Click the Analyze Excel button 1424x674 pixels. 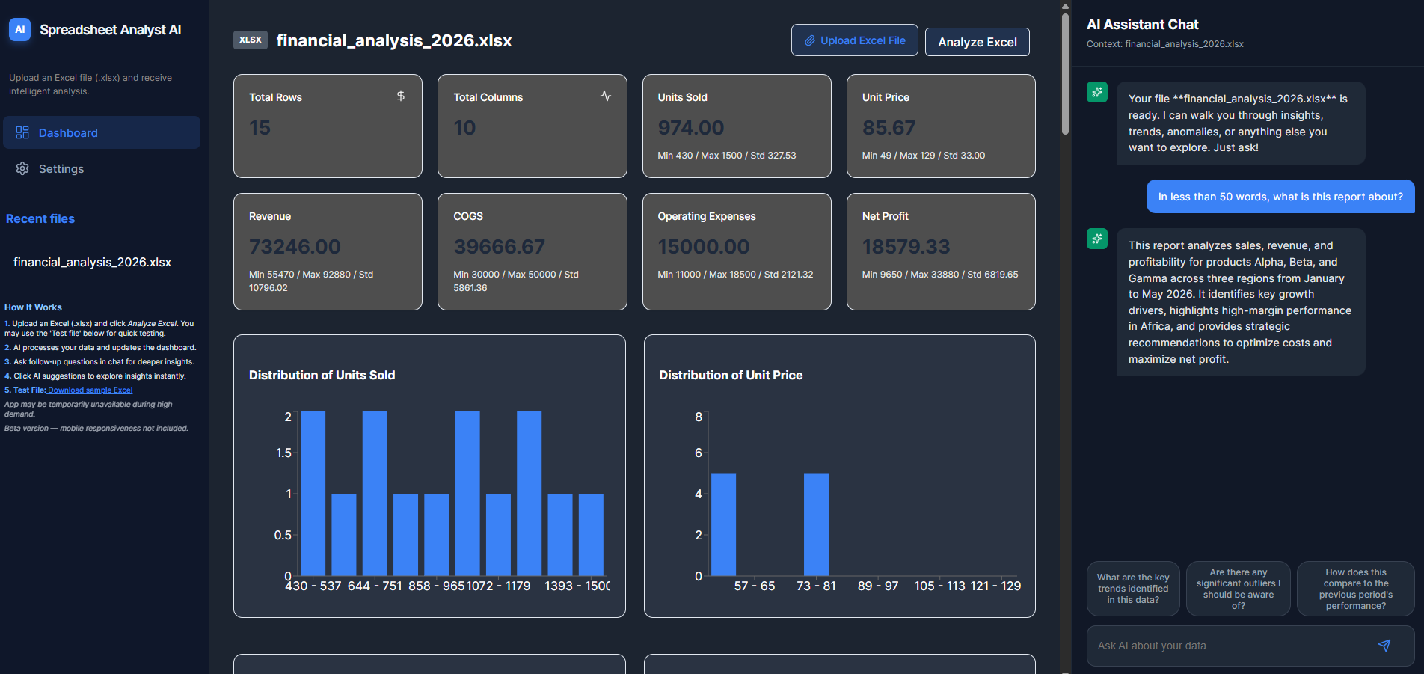point(977,42)
